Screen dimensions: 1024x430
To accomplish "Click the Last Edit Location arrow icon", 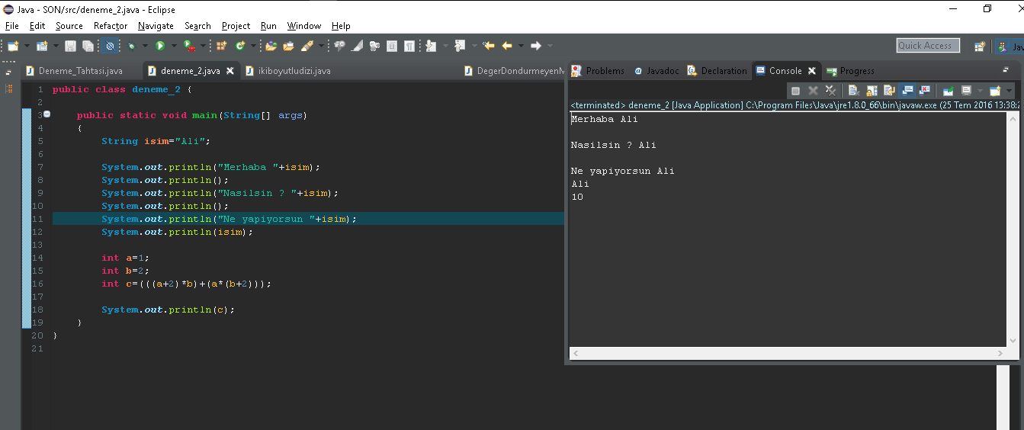I will click(488, 46).
